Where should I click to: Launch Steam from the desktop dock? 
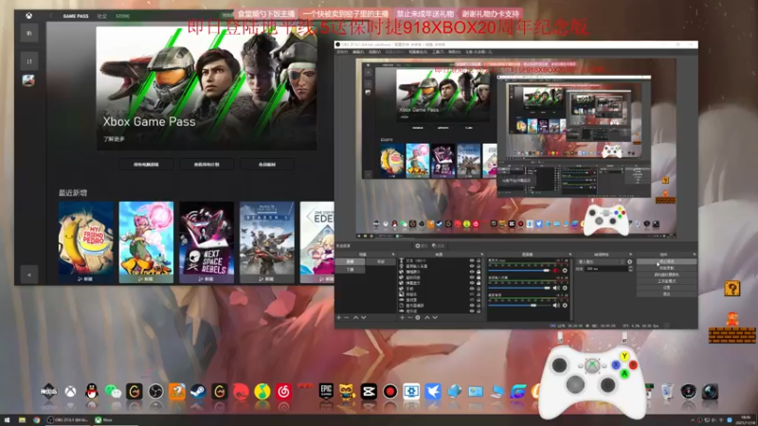pos(198,392)
